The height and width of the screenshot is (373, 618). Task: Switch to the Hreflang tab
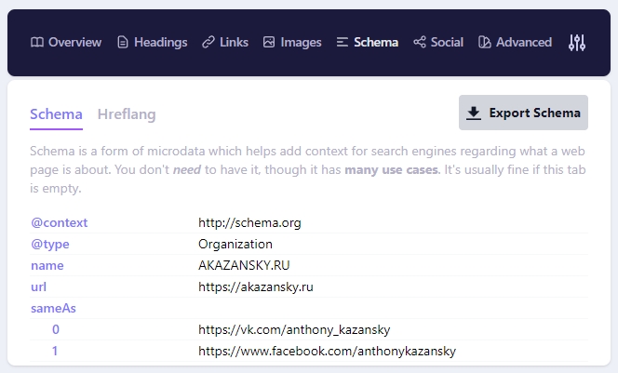tap(127, 114)
